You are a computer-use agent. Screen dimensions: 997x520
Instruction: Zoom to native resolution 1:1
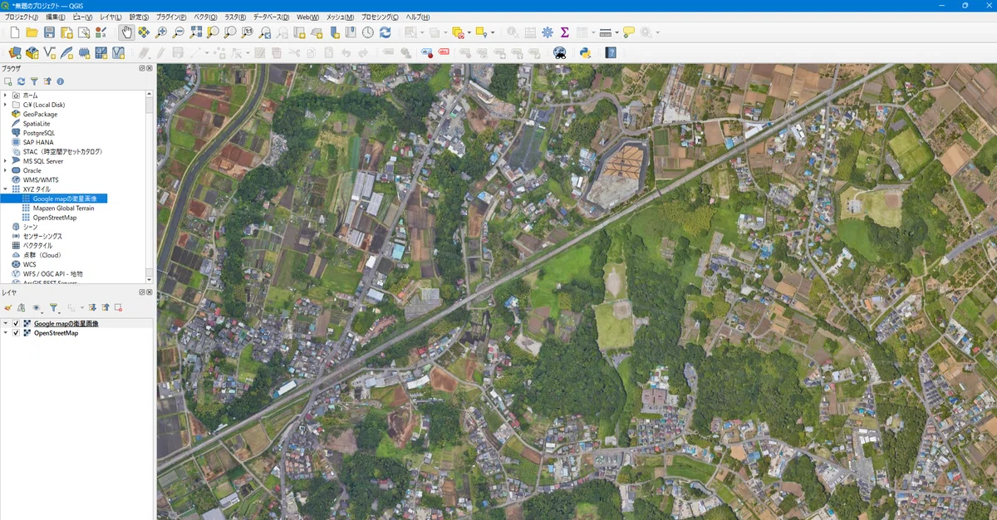click(x=248, y=32)
